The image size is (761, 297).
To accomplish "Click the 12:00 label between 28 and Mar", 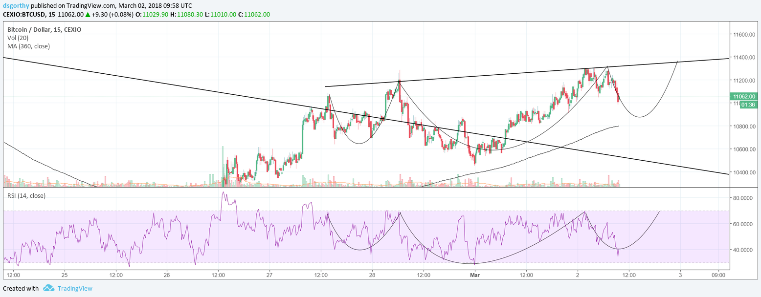I will click(x=424, y=275).
